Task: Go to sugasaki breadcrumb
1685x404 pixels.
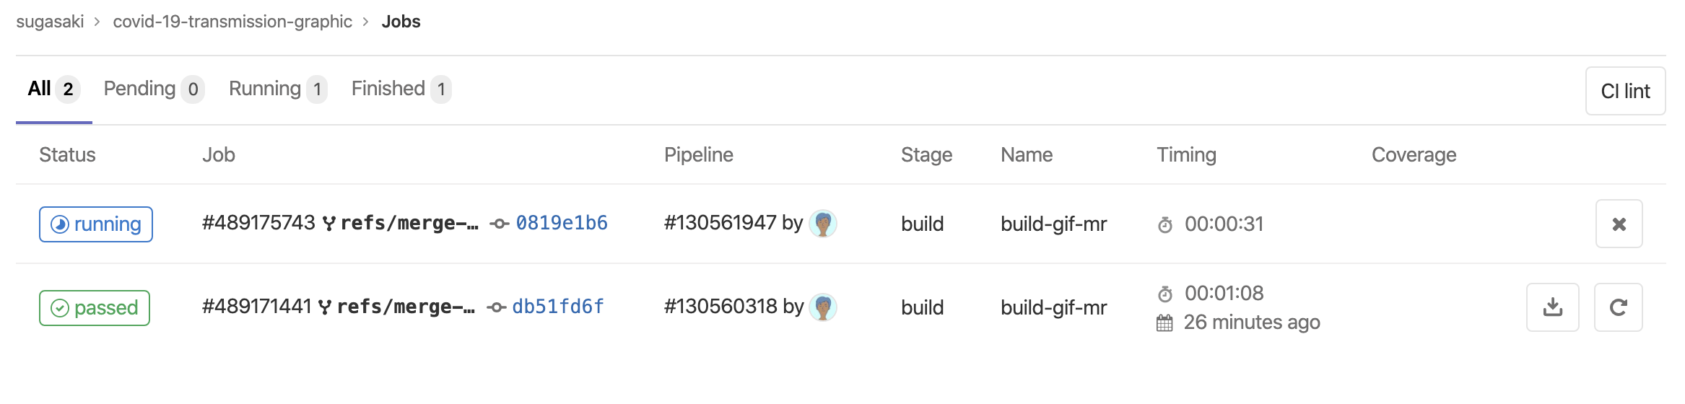Action: [x=50, y=22]
